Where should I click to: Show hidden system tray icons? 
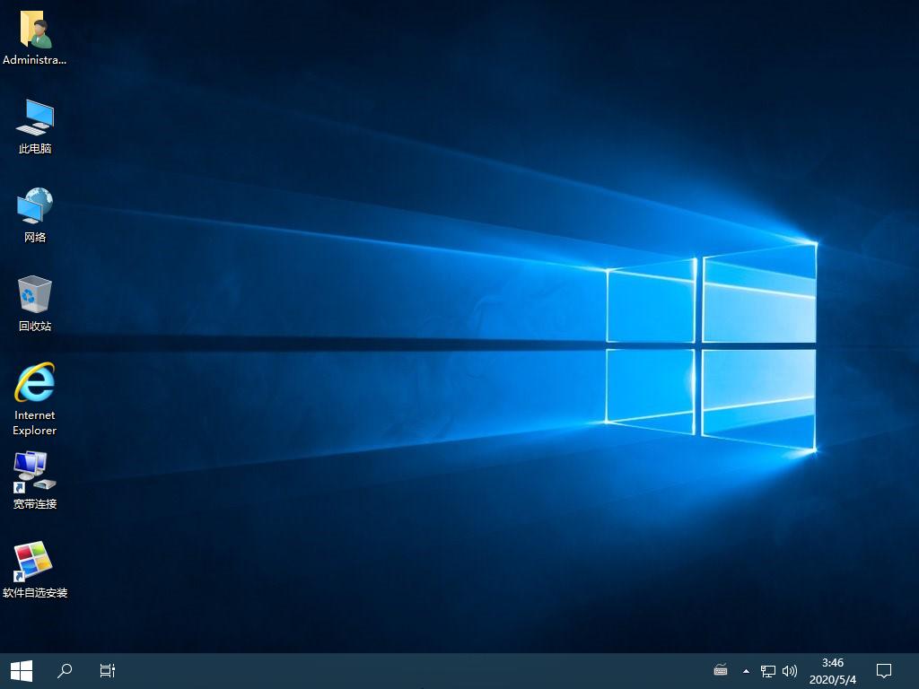point(746,671)
